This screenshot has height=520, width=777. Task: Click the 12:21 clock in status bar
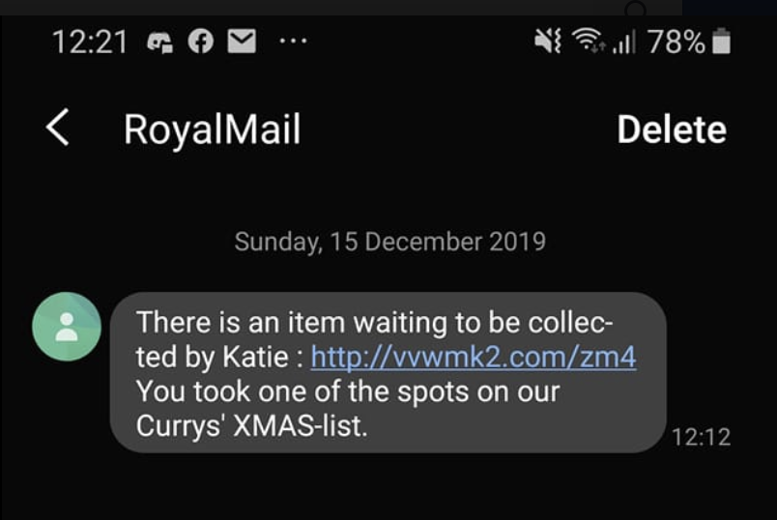(89, 43)
